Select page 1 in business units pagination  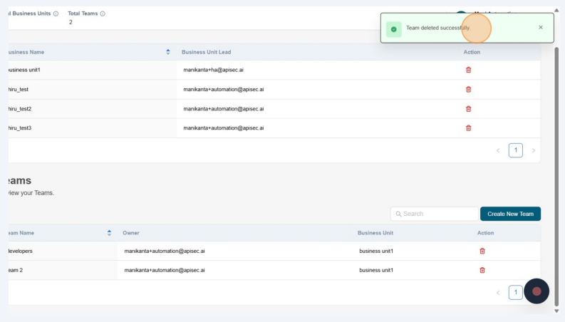[x=515, y=150]
